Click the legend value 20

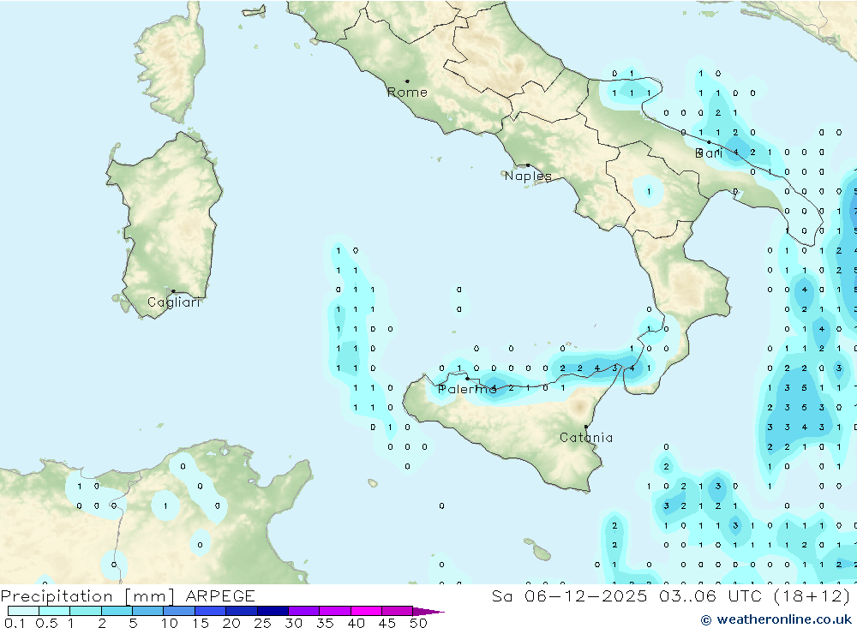click(x=231, y=623)
